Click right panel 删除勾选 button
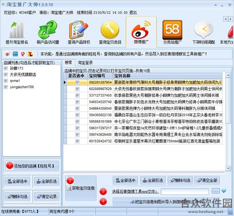The image size is (234, 216). tap(180, 180)
